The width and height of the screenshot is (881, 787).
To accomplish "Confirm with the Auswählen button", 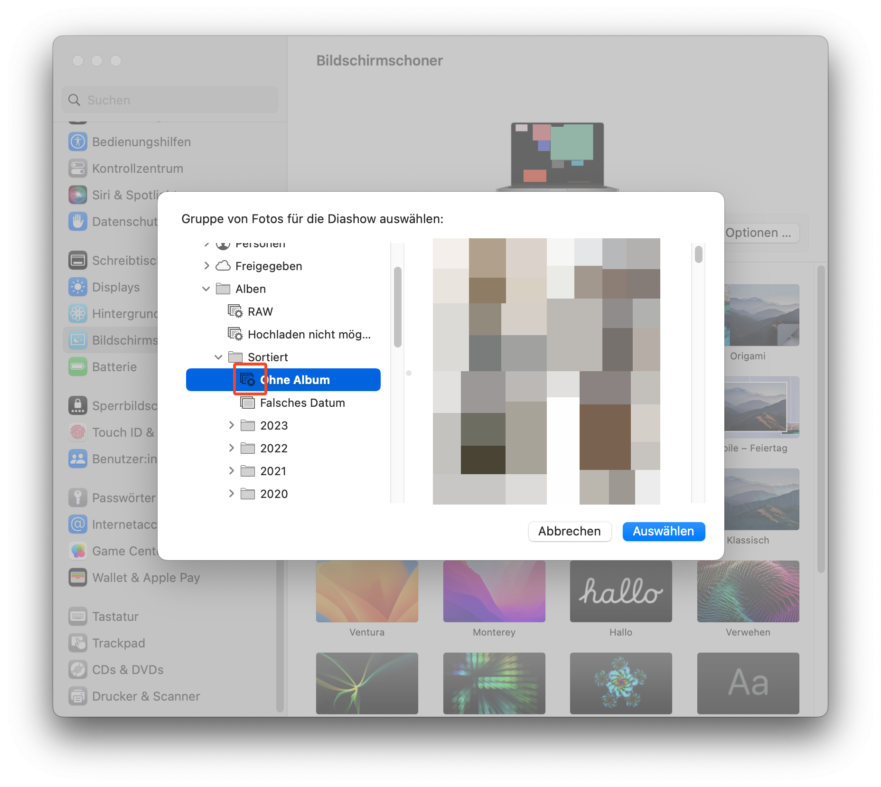I will pos(664,531).
